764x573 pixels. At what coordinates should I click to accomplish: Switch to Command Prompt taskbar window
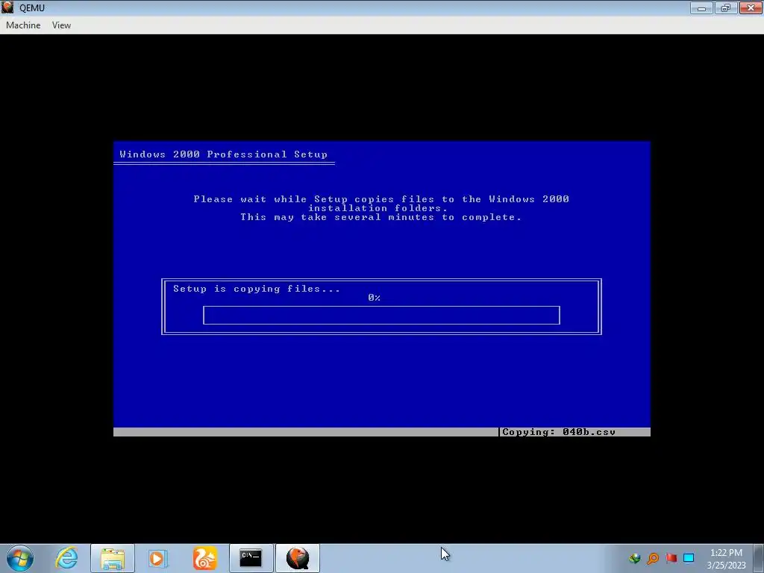point(251,558)
